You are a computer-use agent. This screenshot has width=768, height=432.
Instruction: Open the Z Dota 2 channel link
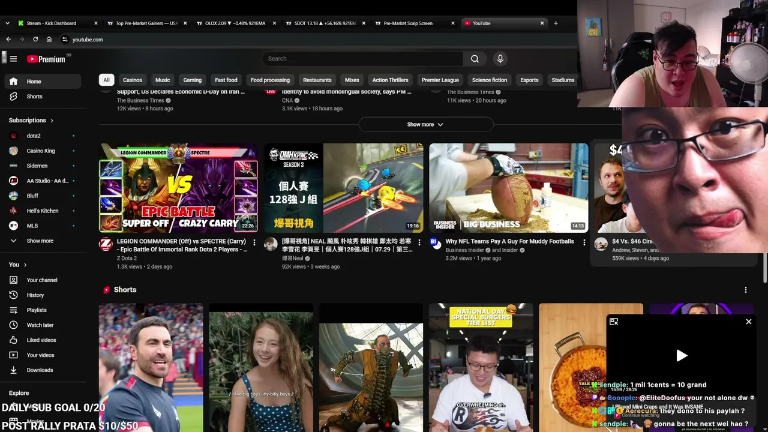tap(127, 258)
